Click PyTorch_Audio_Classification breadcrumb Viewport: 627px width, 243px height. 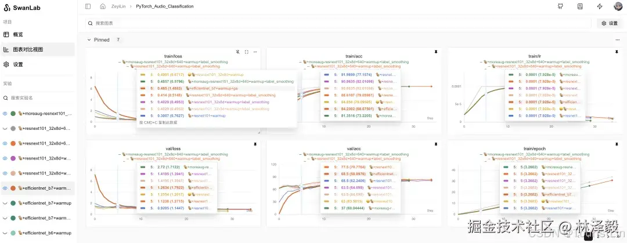click(x=165, y=6)
